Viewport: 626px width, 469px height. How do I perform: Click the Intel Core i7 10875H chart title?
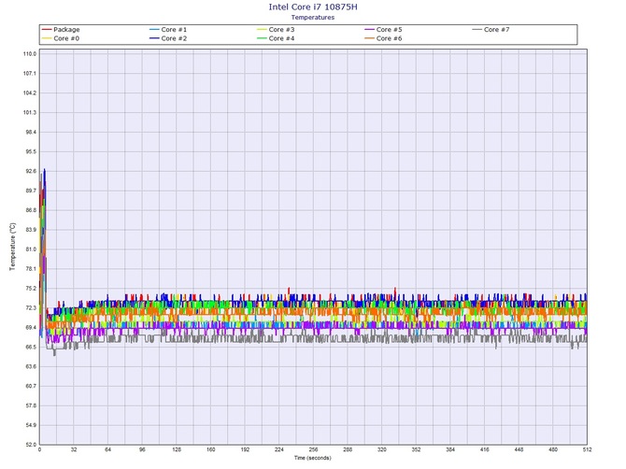313,7
